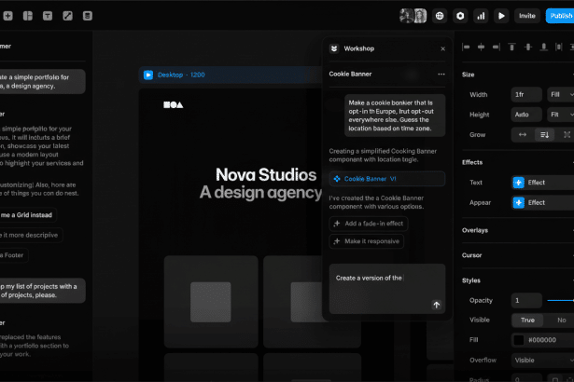Click the Invite button

[x=527, y=16]
